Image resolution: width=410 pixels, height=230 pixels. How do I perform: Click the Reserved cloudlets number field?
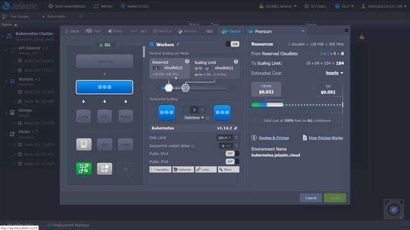pos(157,68)
